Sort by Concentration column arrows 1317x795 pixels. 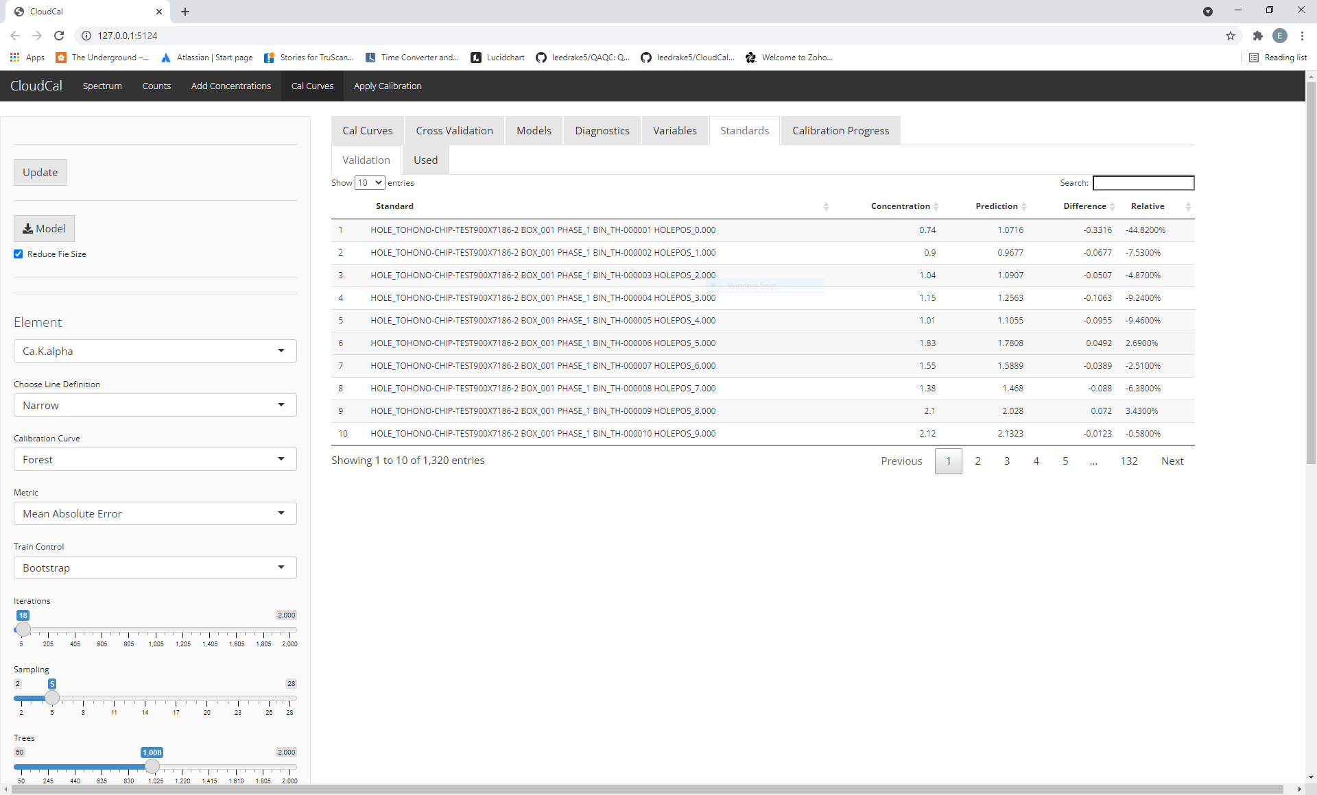pyautogui.click(x=936, y=206)
